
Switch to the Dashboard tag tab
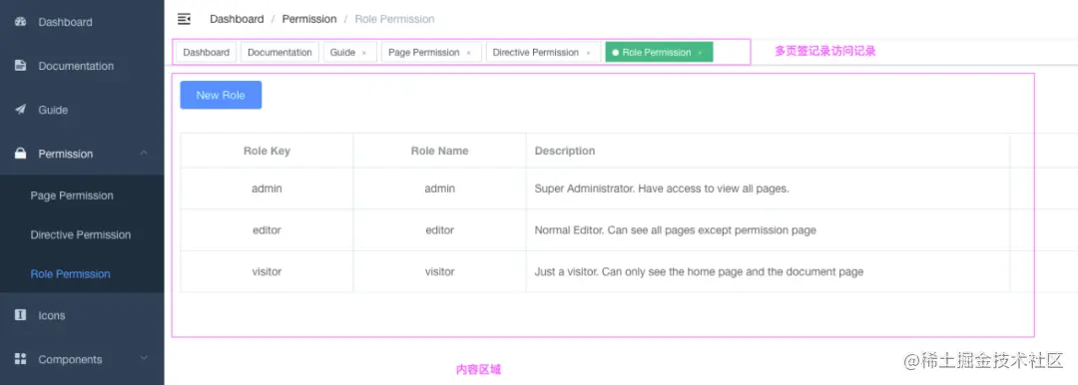[x=207, y=52]
